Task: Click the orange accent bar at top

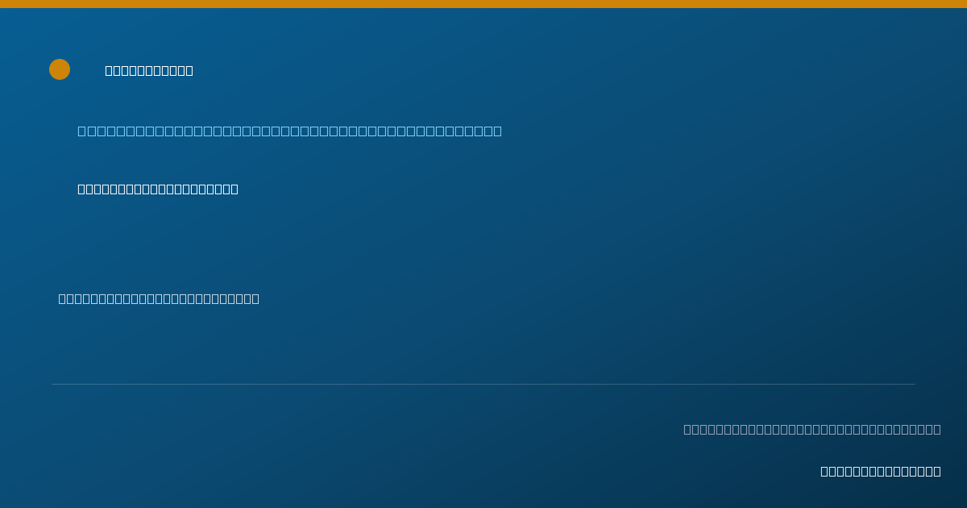Action: coord(483,4)
